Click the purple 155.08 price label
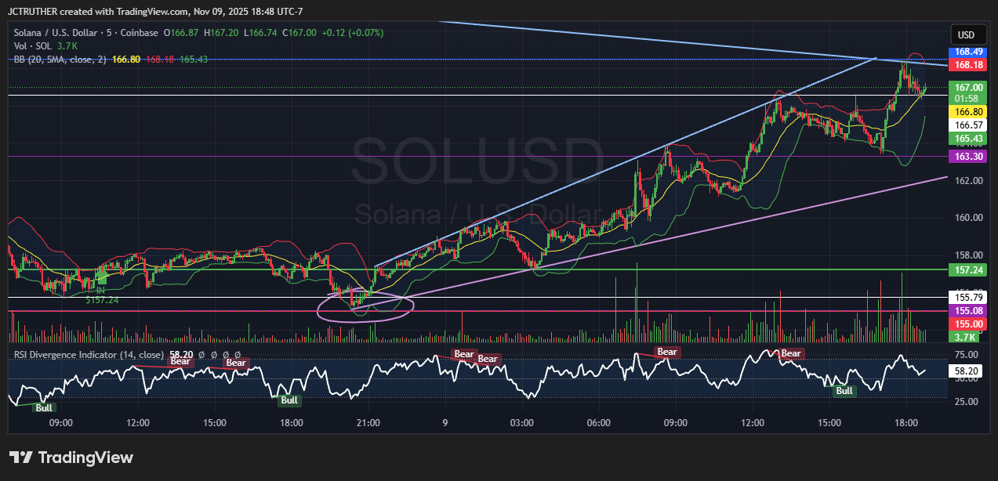Image resolution: width=998 pixels, height=481 pixels. coord(967,310)
